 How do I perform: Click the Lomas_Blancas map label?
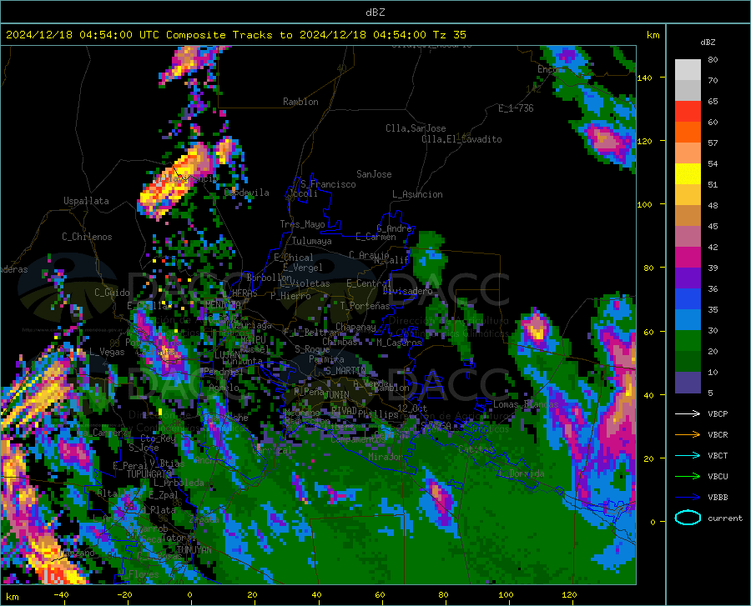pos(526,404)
